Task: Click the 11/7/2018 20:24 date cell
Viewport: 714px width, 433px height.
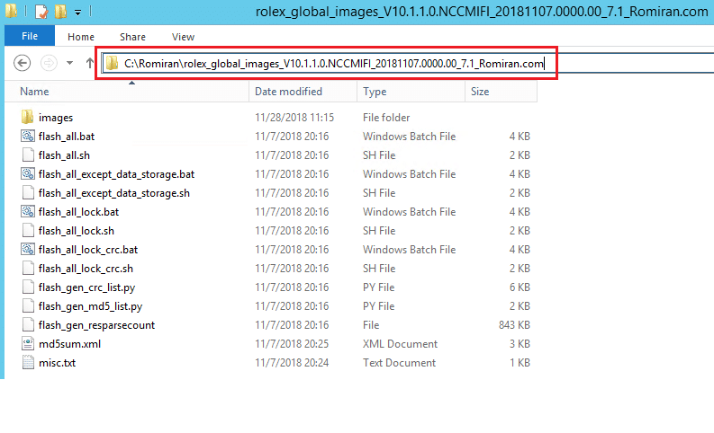Action: [x=292, y=363]
